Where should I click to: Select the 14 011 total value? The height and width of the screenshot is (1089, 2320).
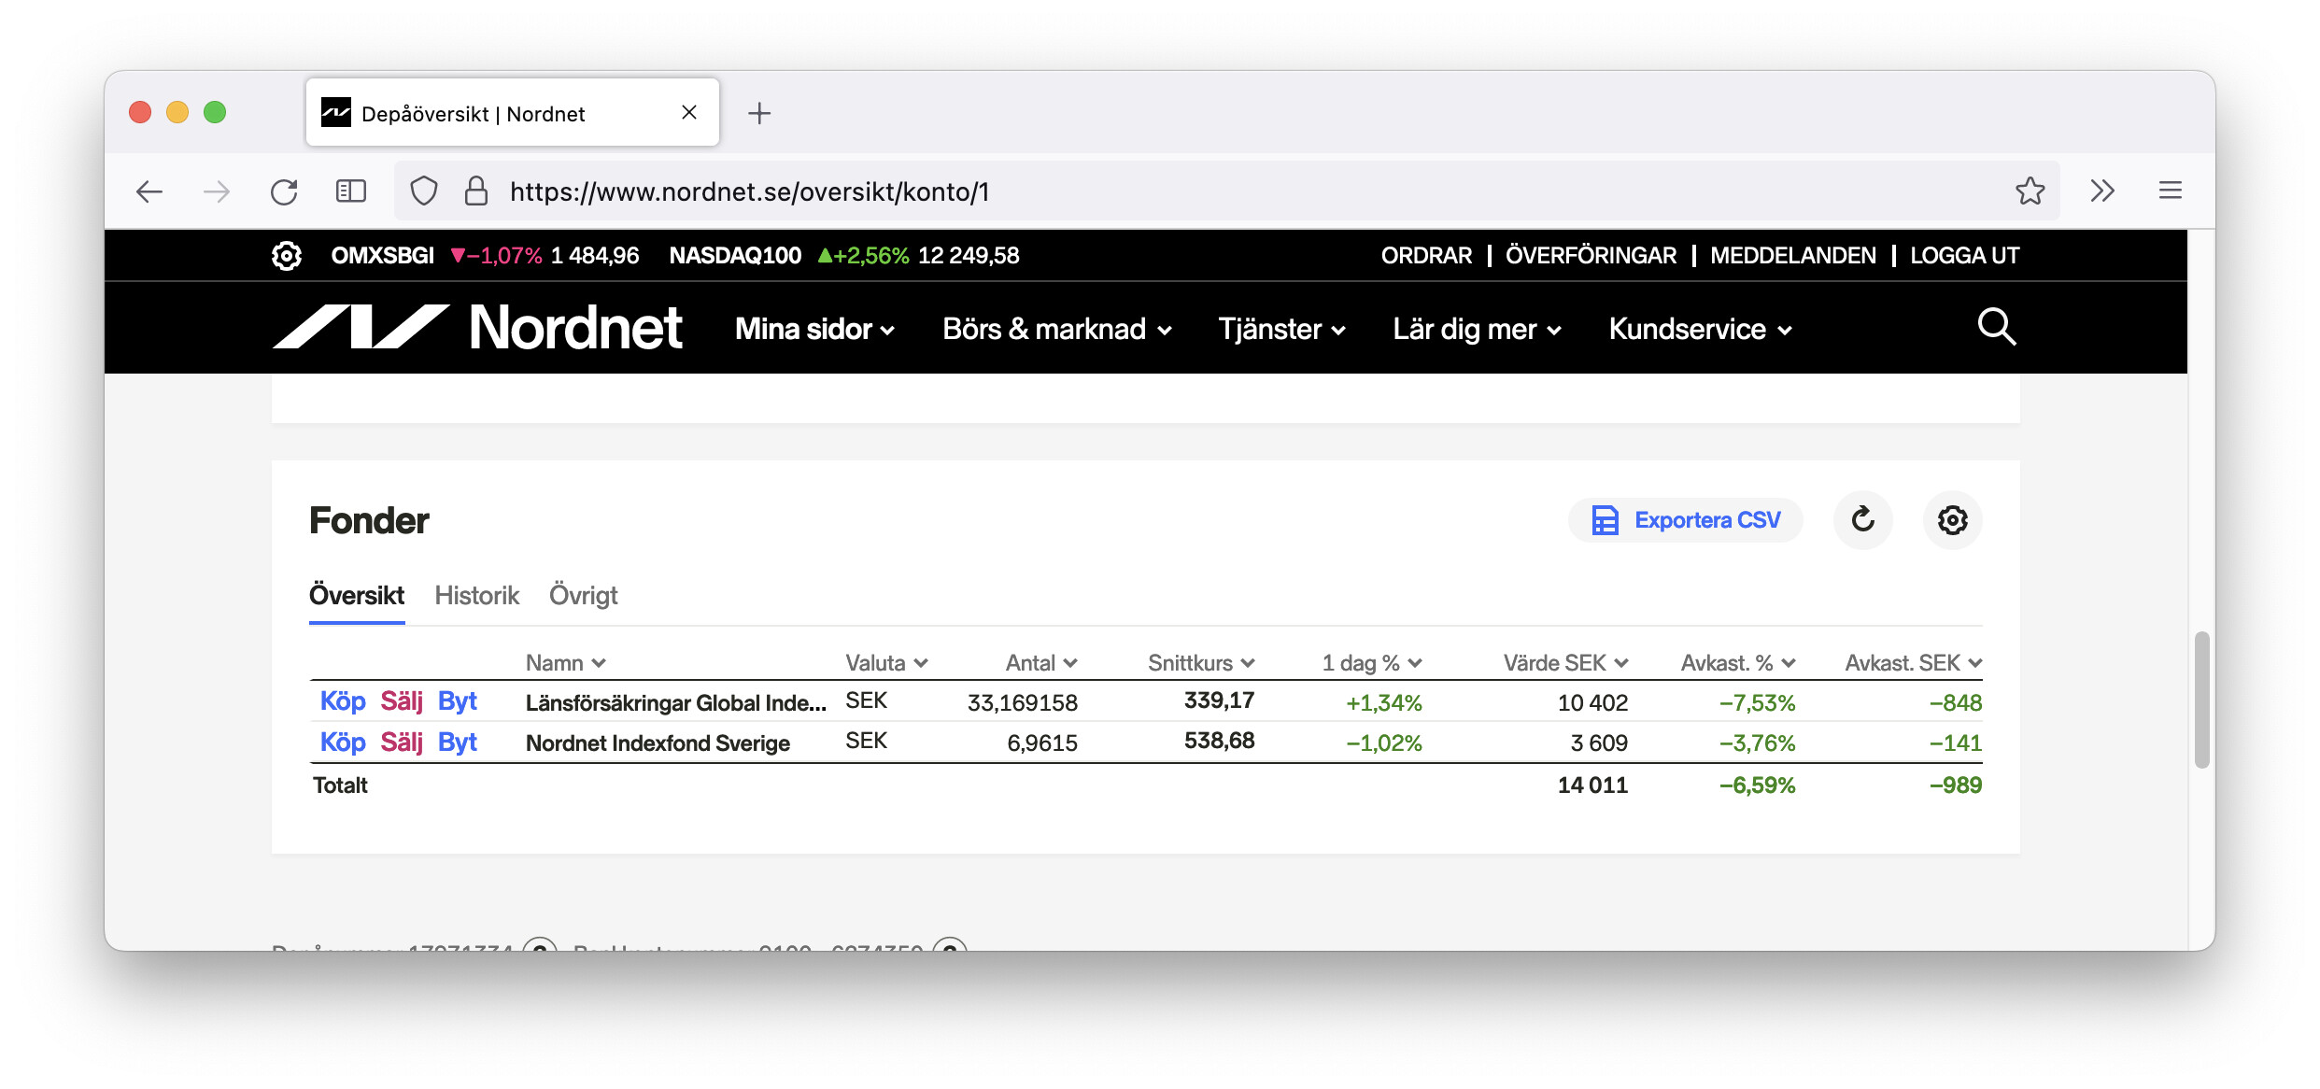[x=1592, y=785]
